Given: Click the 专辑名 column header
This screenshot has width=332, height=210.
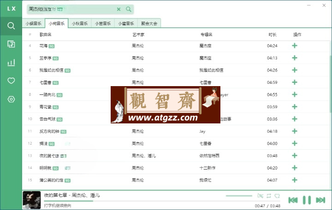Looking at the screenshot, I should pyautogui.click(x=207, y=35).
